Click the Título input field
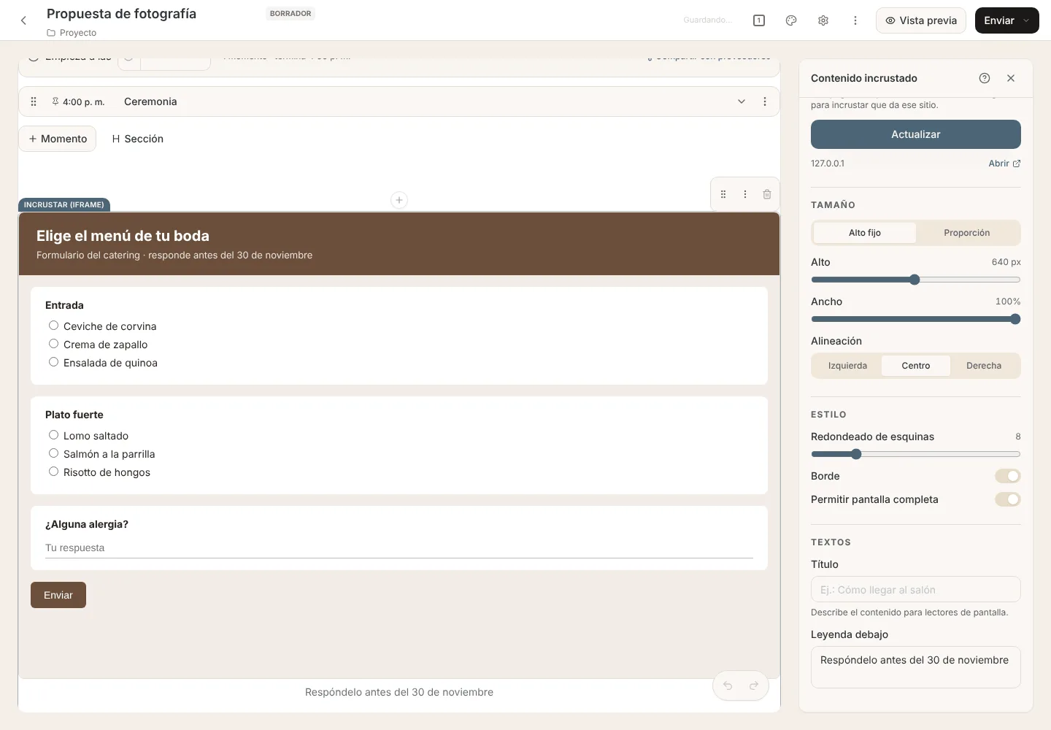Viewport: 1051px width, 730px height. (x=916, y=589)
